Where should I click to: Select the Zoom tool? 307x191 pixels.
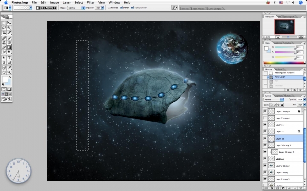click(x=9, y=72)
